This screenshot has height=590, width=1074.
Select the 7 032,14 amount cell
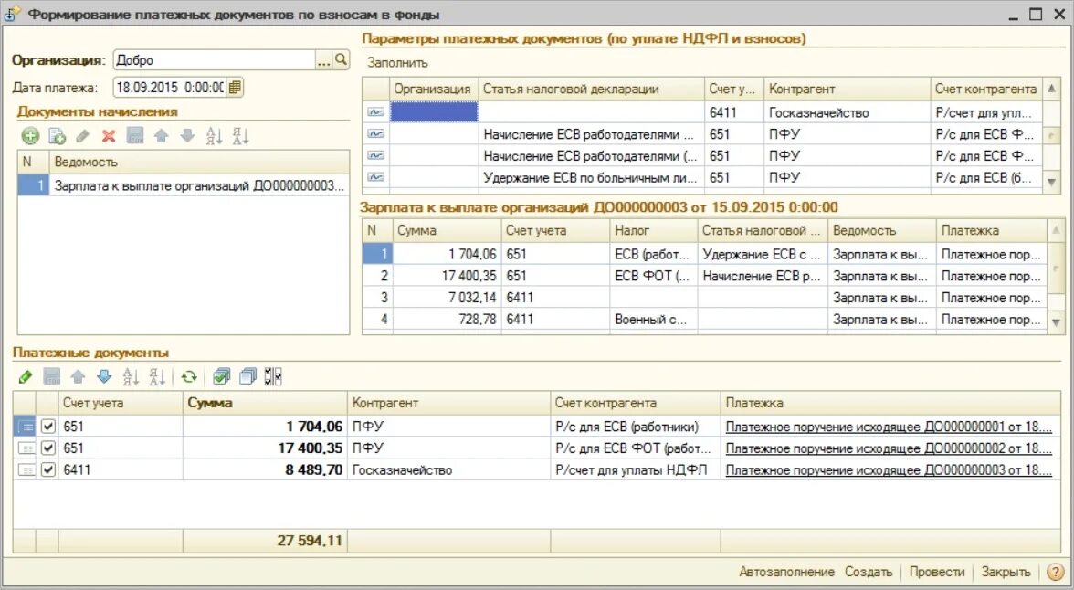(447, 298)
